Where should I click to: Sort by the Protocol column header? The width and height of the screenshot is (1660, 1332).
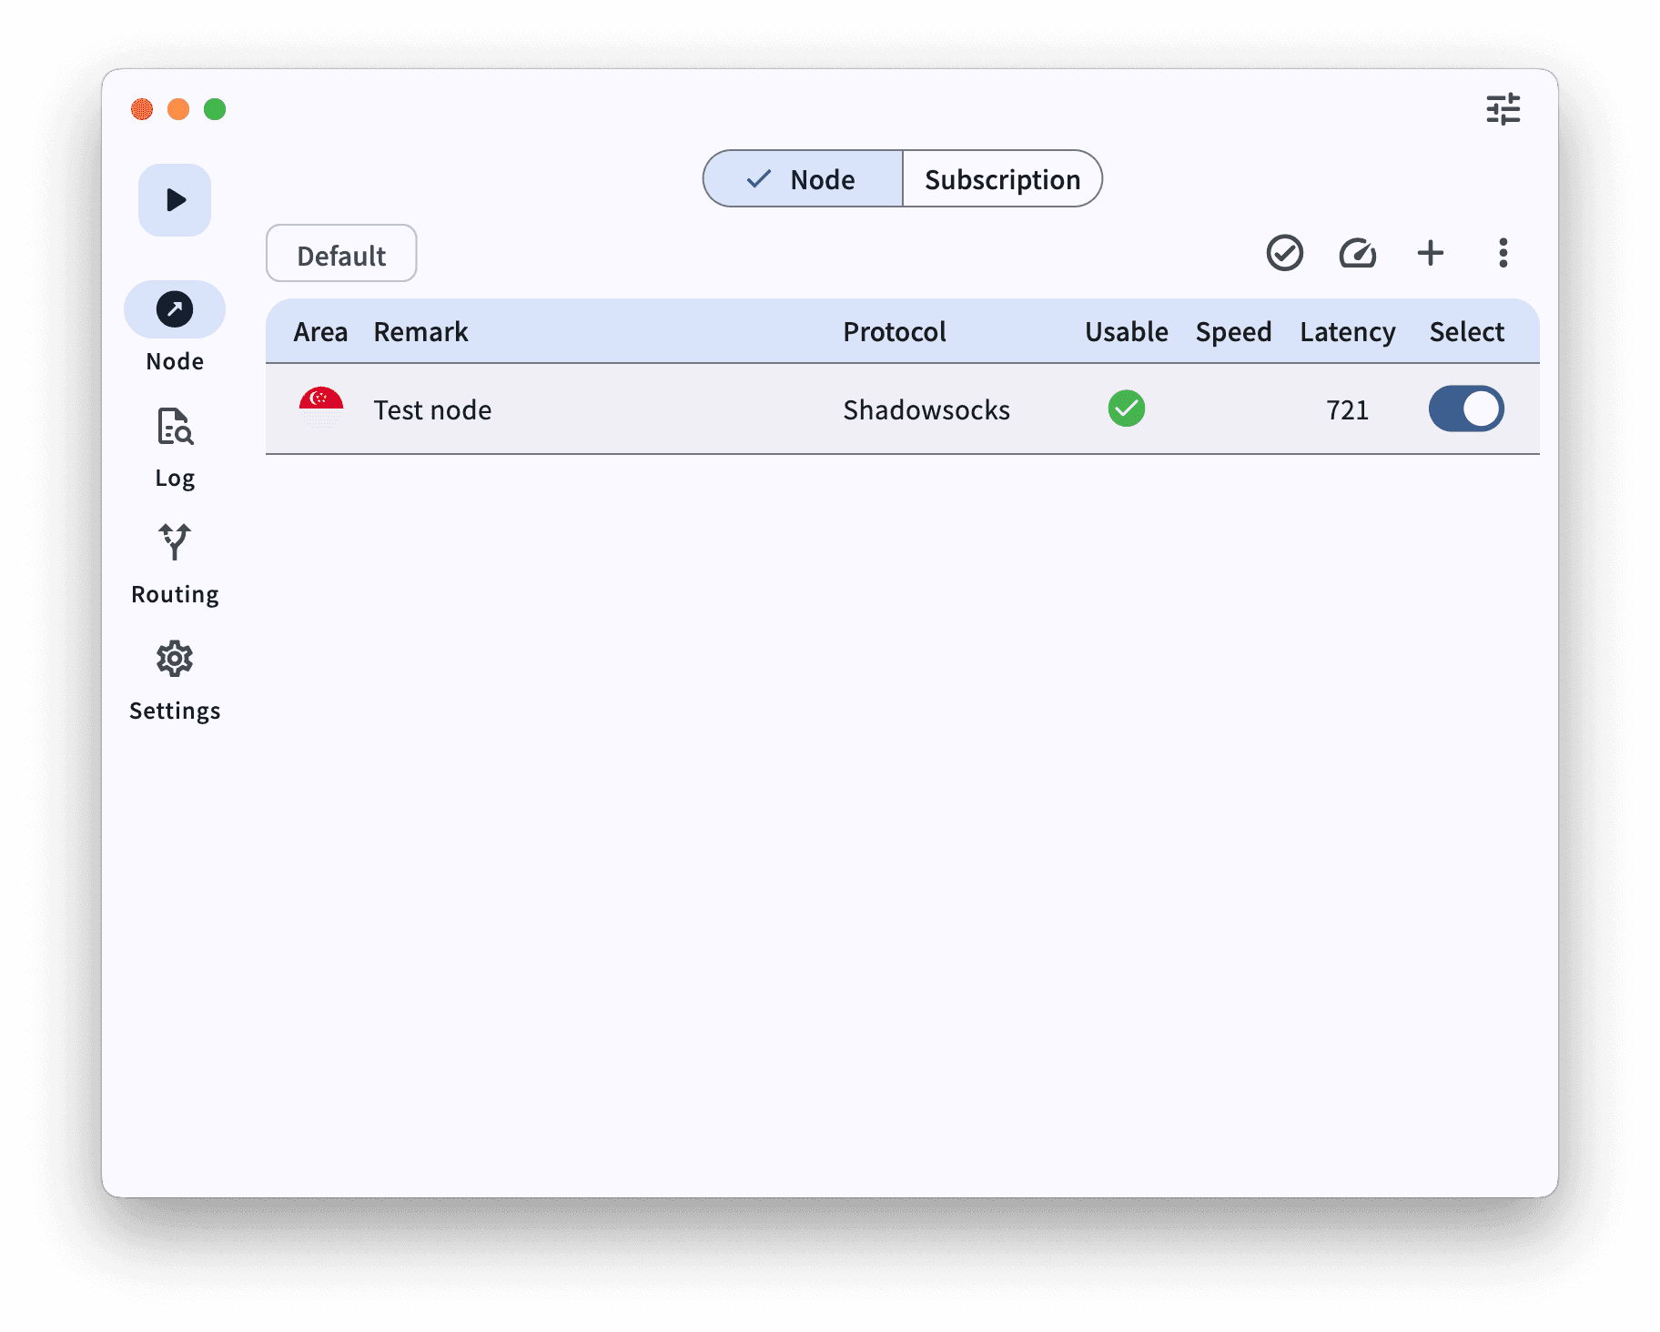895,332
